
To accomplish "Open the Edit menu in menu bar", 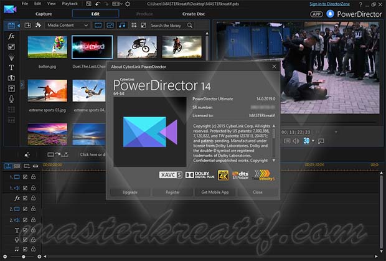I will [37, 4].
